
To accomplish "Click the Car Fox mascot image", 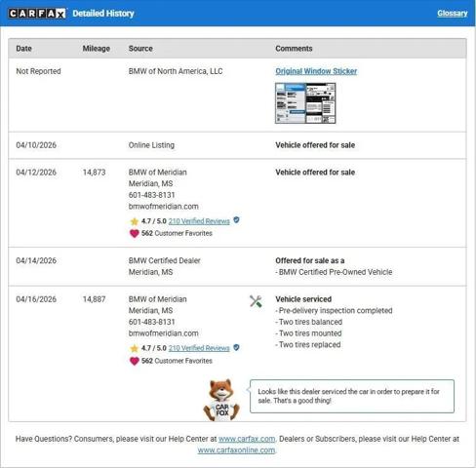I will click(x=221, y=400).
